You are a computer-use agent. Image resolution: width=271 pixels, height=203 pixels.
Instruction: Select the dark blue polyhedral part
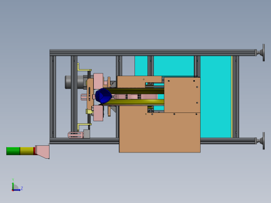[x=103, y=95]
